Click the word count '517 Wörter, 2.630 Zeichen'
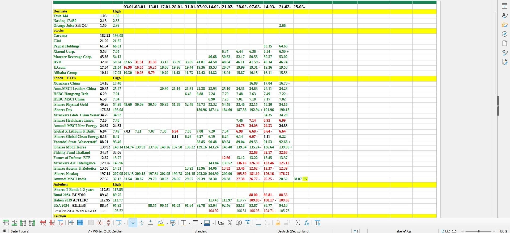Screen dimensions: 510x233 pos(105,231)
